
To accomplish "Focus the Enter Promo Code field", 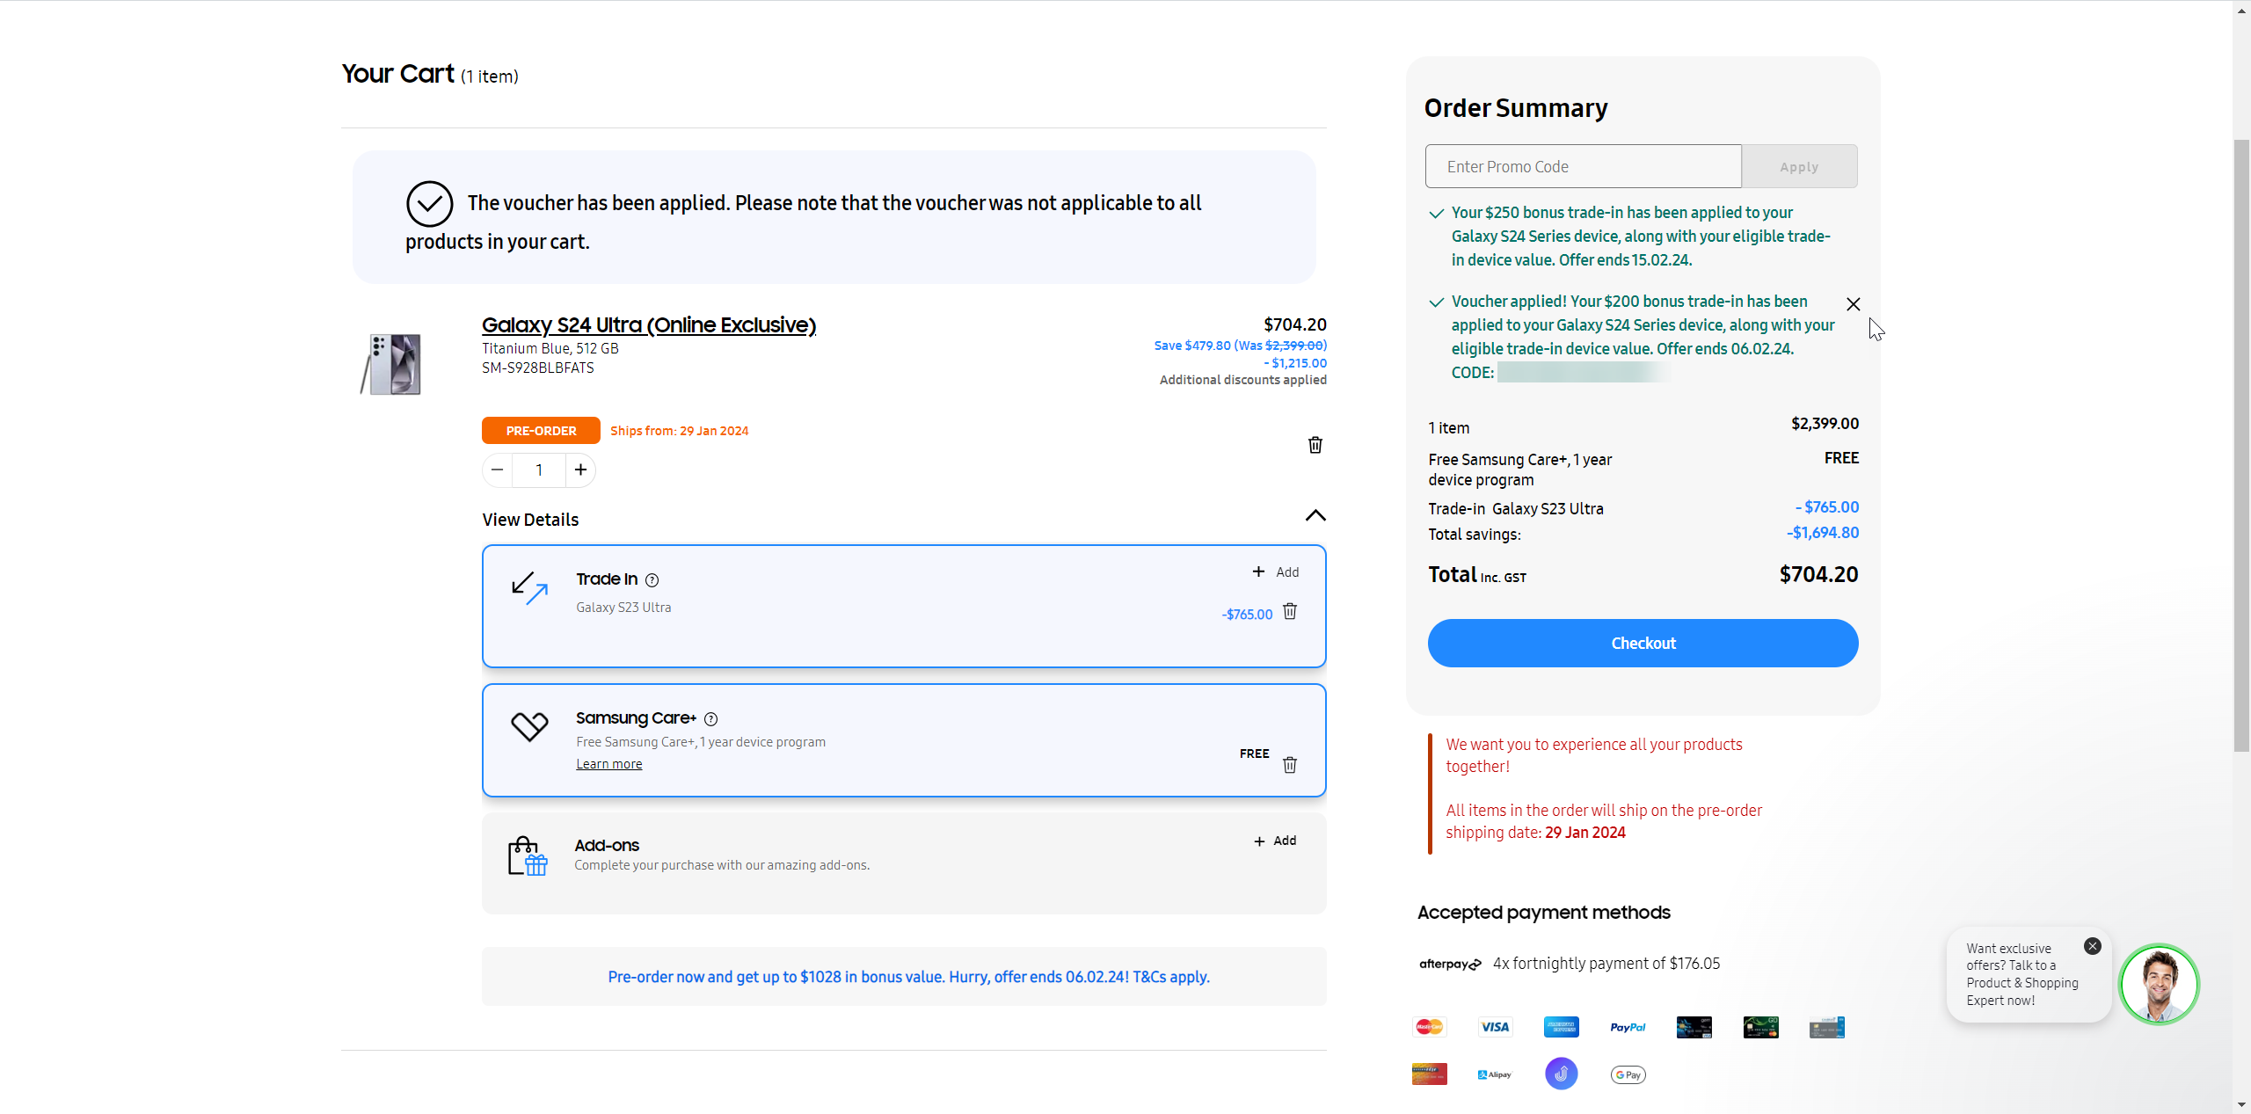I will 1583,166.
